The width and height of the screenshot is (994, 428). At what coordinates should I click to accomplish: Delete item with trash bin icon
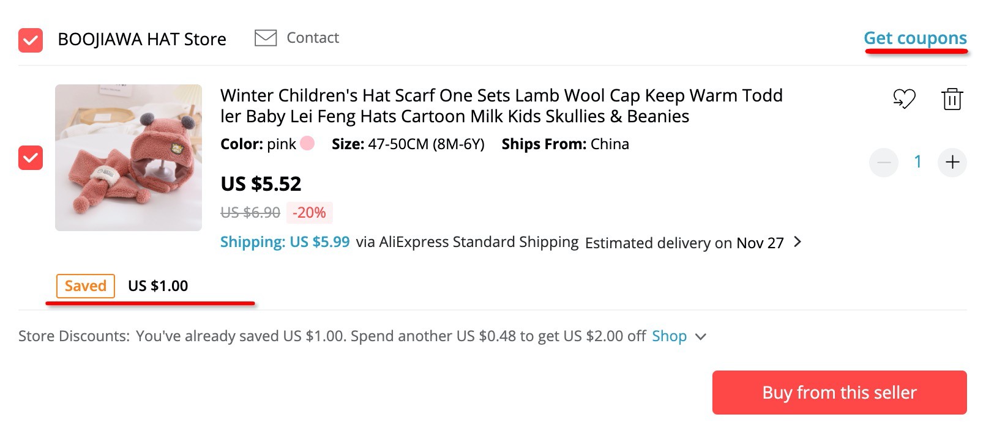952,98
